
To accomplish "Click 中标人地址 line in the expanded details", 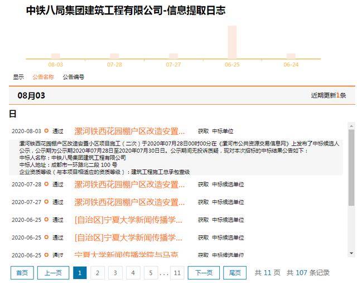I will coord(68,165).
